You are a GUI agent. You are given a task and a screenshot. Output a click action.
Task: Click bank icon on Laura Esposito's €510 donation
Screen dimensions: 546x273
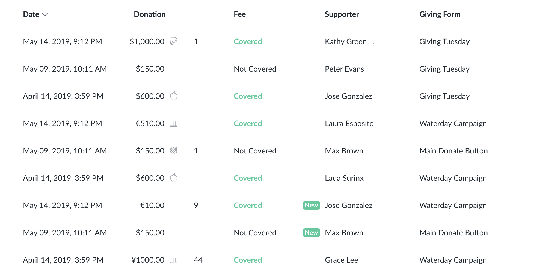click(174, 124)
